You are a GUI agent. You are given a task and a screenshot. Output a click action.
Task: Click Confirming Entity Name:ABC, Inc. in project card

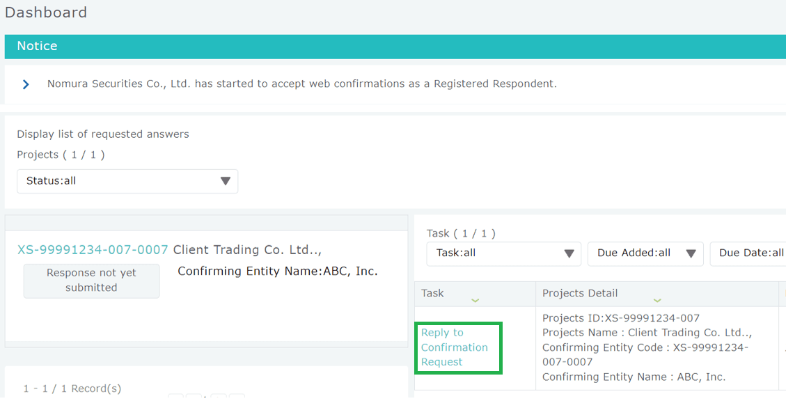click(277, 272)
